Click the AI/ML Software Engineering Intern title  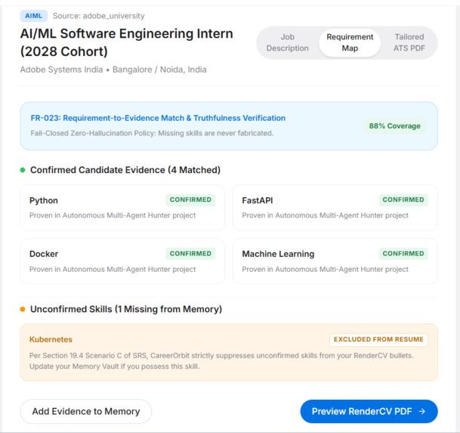click(x=126, y=42)
